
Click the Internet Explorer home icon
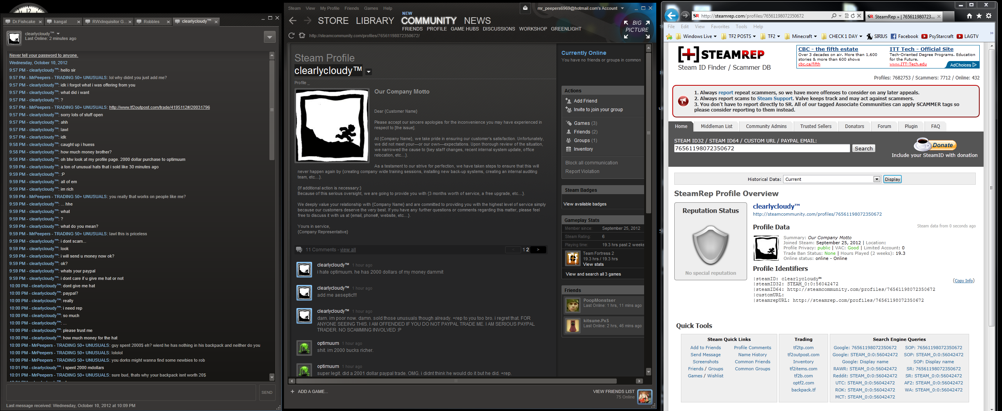point(969,16)
